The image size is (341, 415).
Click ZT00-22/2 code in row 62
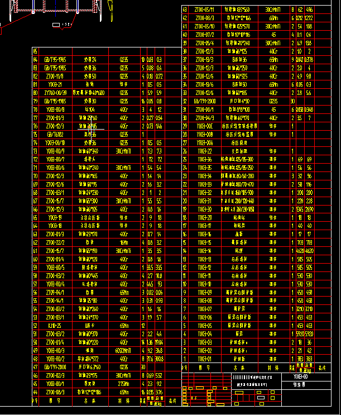[x=55, y=242]
